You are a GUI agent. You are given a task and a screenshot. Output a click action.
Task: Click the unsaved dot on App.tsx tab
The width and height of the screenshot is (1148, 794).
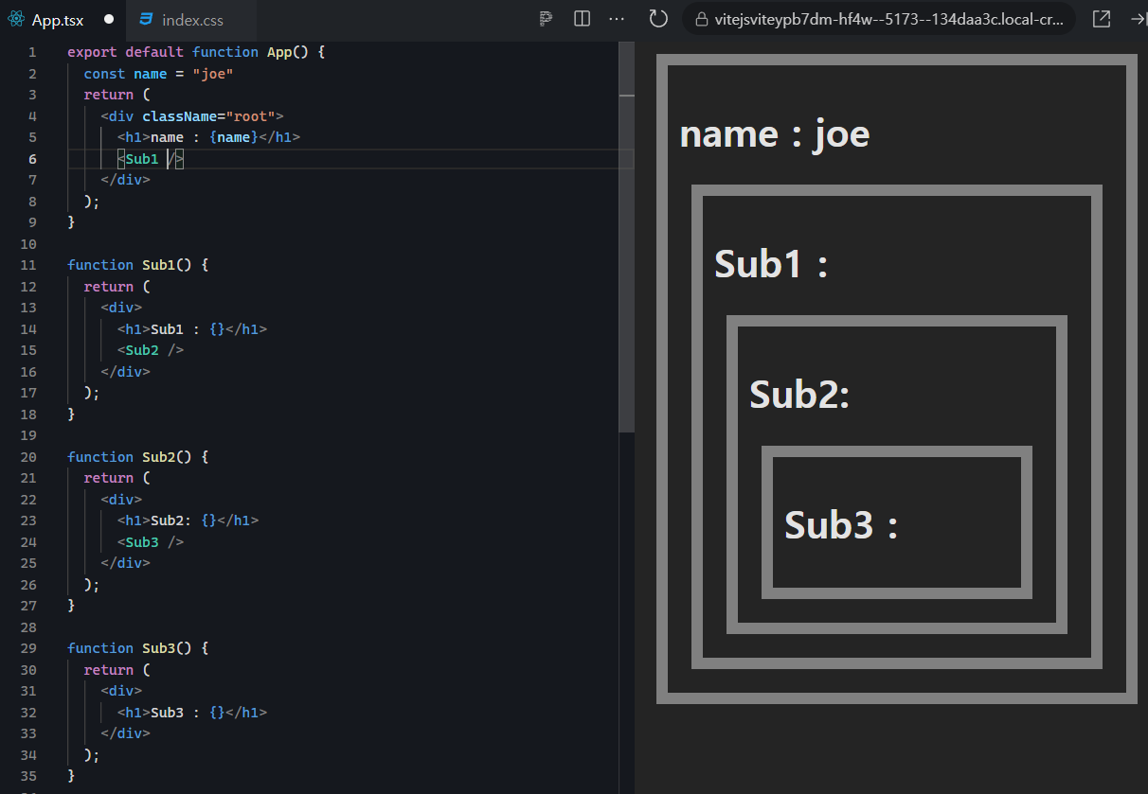[x=109, y=19]
